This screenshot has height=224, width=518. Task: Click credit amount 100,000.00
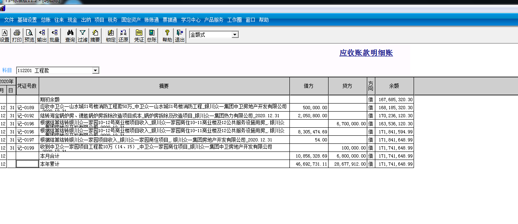click(x=354, y=148)
